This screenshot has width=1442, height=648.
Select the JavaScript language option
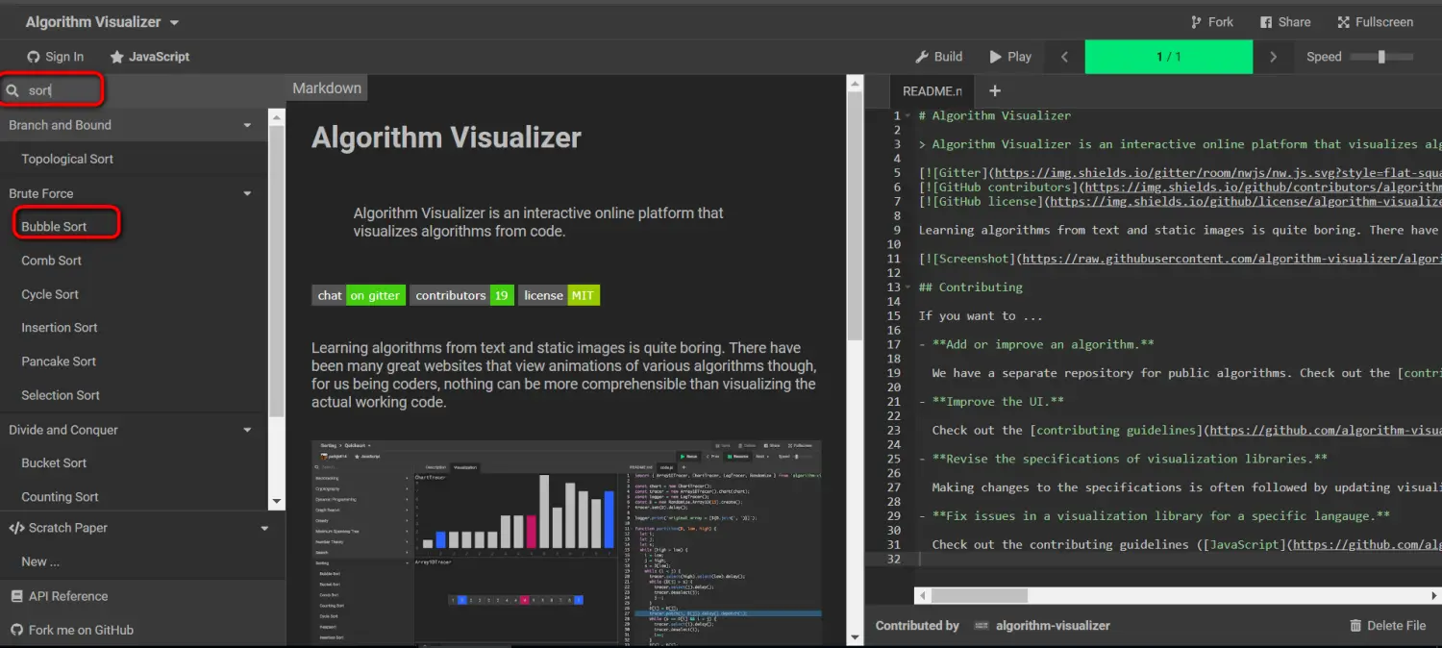(150, 57)
